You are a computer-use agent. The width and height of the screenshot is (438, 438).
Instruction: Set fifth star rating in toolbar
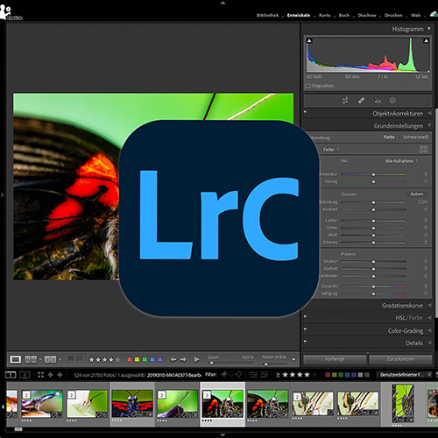[117, 360]
